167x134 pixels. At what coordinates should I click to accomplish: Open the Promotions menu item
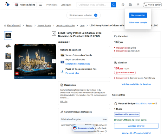tap(52, 5)
